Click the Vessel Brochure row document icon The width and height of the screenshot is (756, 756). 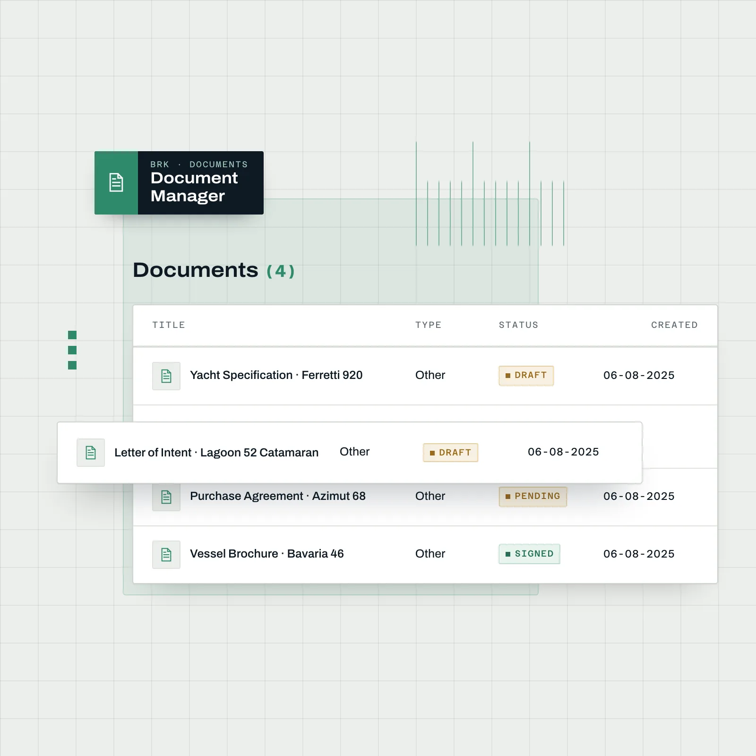coord(166,555)
